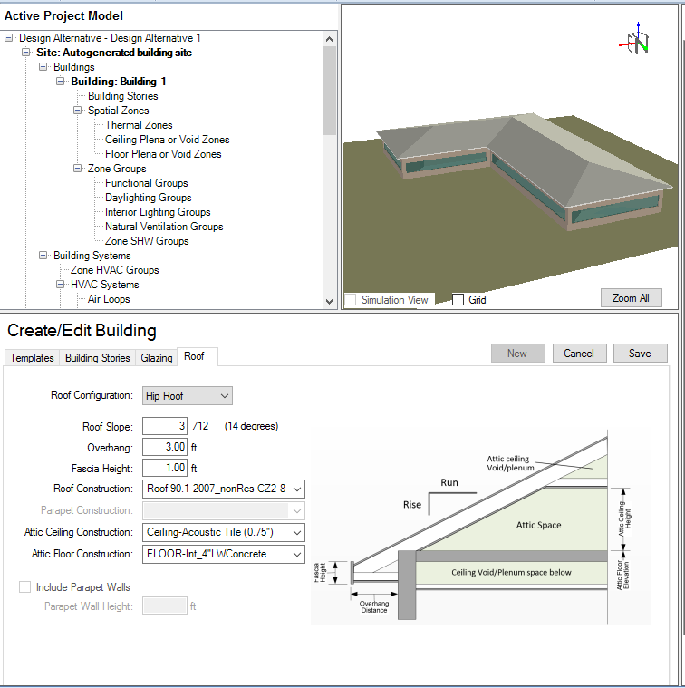Switch to the Building Stories tab

97,358
